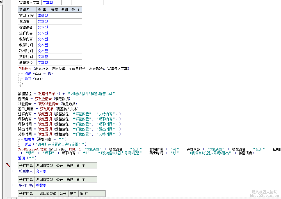Screen dimensions: 281x199
Task: Toggle 静态 cell for 窗口_句柄 variable
Action: point(55,15)
